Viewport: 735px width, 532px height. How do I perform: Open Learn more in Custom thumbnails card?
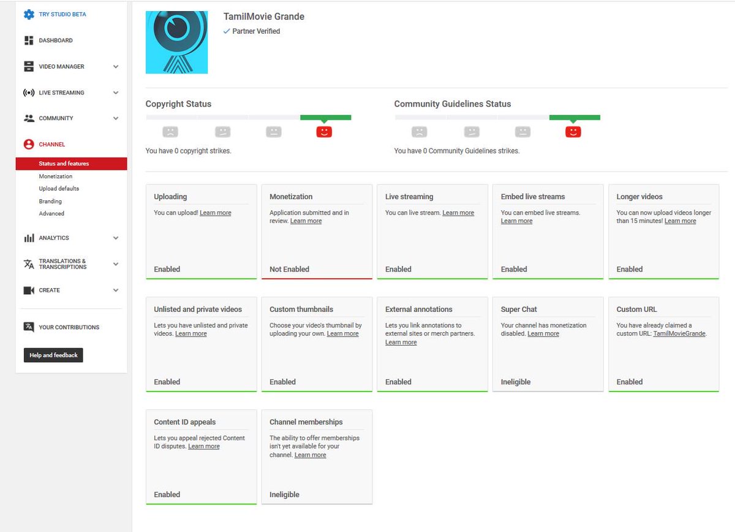coord(343,333)
